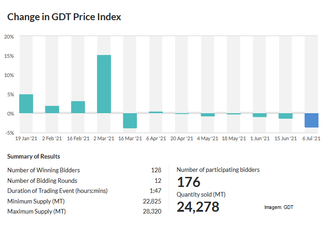Click the winning bidders value 128
This screenshot has height=225, width=329.
tap(156, 170)
